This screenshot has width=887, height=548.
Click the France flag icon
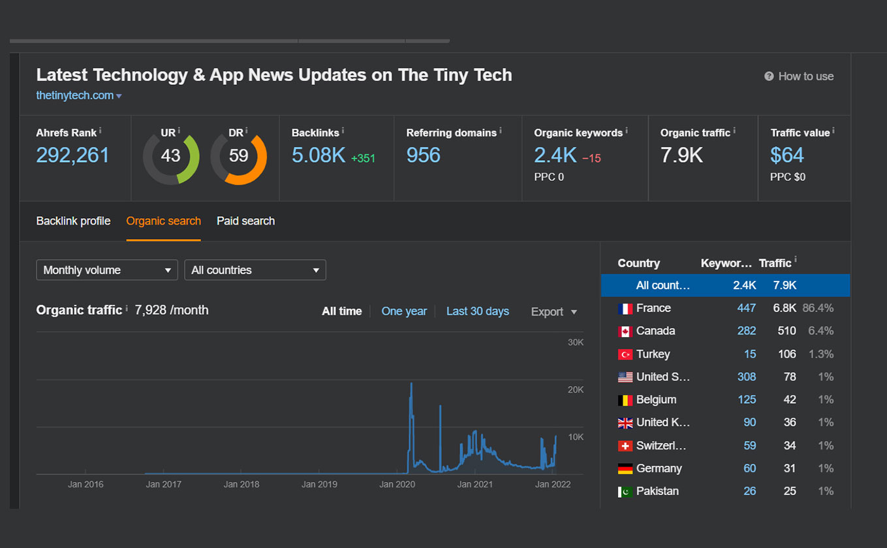[x=625, y=309]
